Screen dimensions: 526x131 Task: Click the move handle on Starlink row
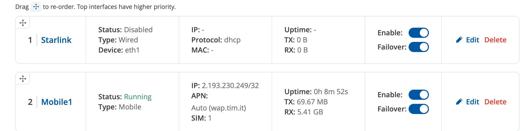(23, 23)
